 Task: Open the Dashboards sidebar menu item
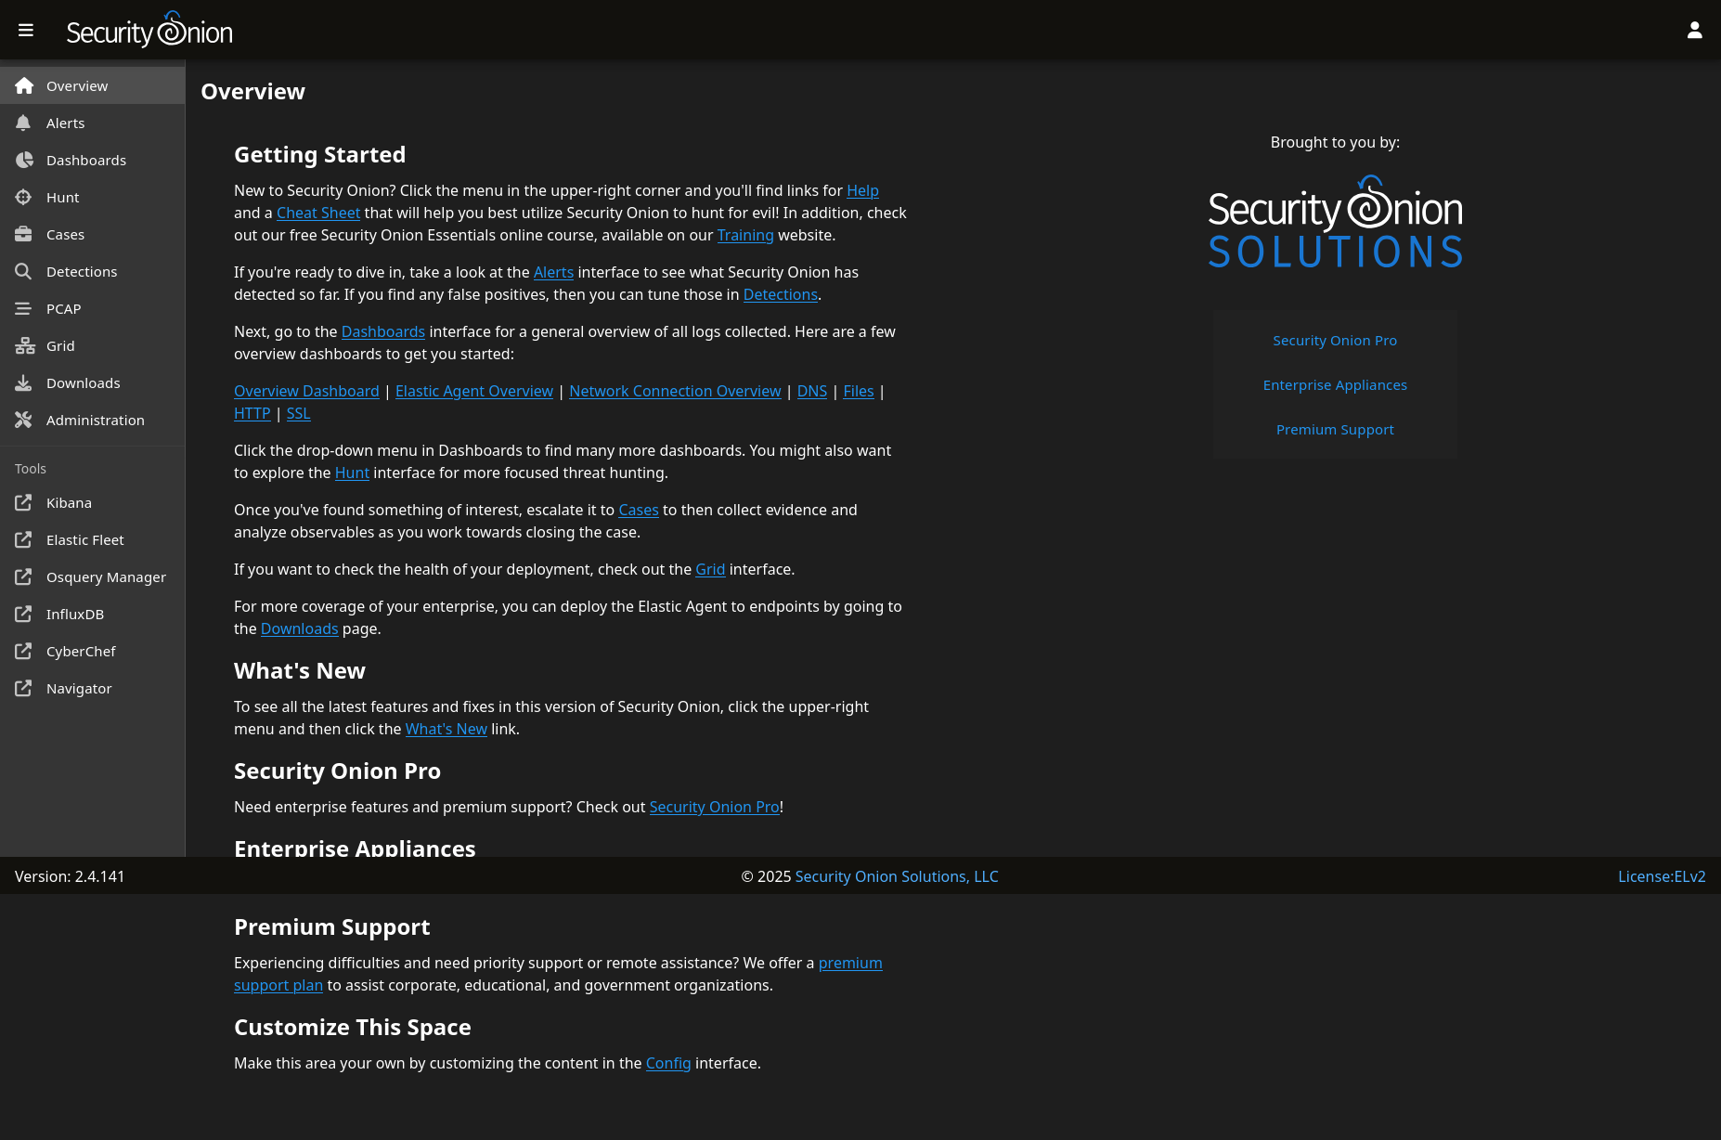pos(93,160)
